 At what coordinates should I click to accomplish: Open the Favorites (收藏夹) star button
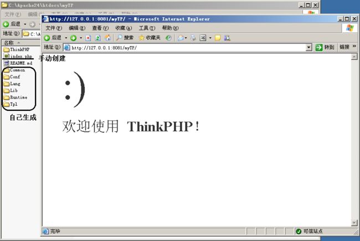(149, 38)
